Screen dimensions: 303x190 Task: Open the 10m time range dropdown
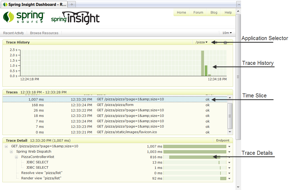pyautogui.click(x=227, y=33)
